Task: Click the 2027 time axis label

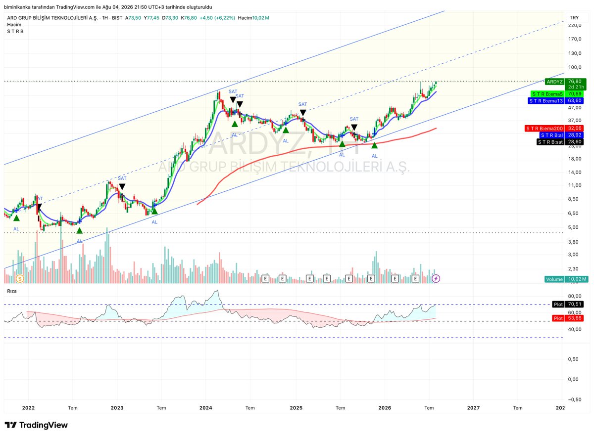Action: (473, 408)
